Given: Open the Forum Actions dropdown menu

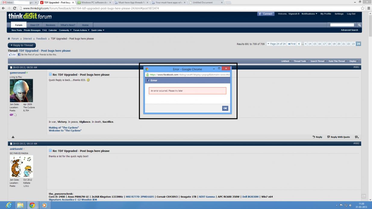Looking at the screenshot, I should pyautogui.click(x=81, y=30).
